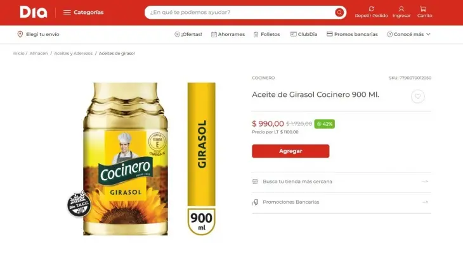Open the Categorías hamburger menu
The height and width of the screenshot is (260, 463).
pyautogui.click(x=83, y=13)
